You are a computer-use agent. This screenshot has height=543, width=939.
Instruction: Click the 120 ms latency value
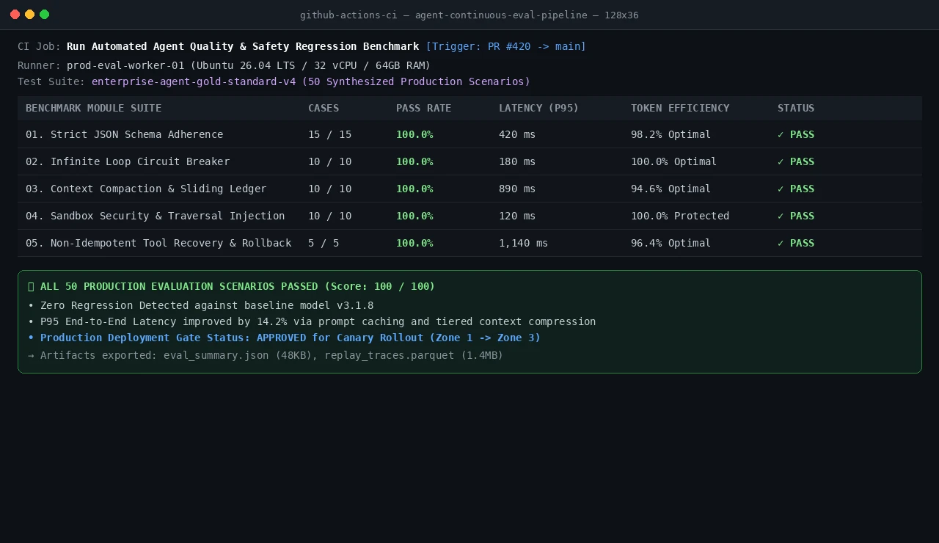click(517, 216)
